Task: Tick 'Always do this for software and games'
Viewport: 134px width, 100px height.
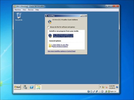Action: pos(49,27)
